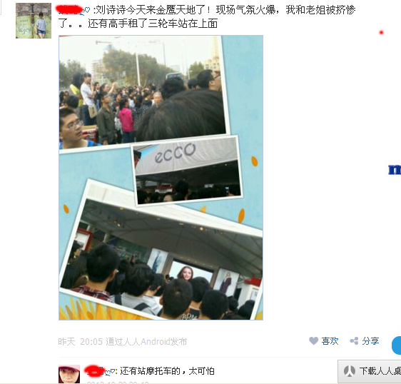Click the blue heart icon after the poster's name
Screen dimensions: 401x384
(x=86, y=11)
